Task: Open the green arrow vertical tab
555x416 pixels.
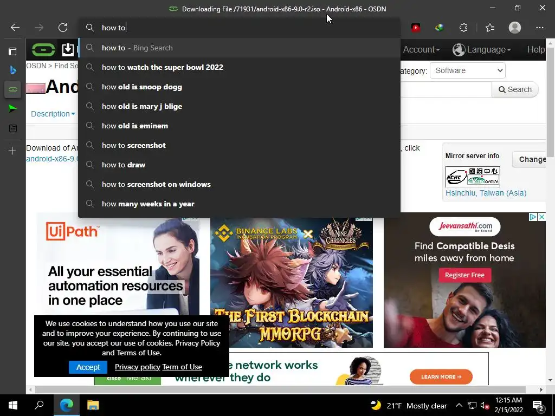Action: (13, 108)
